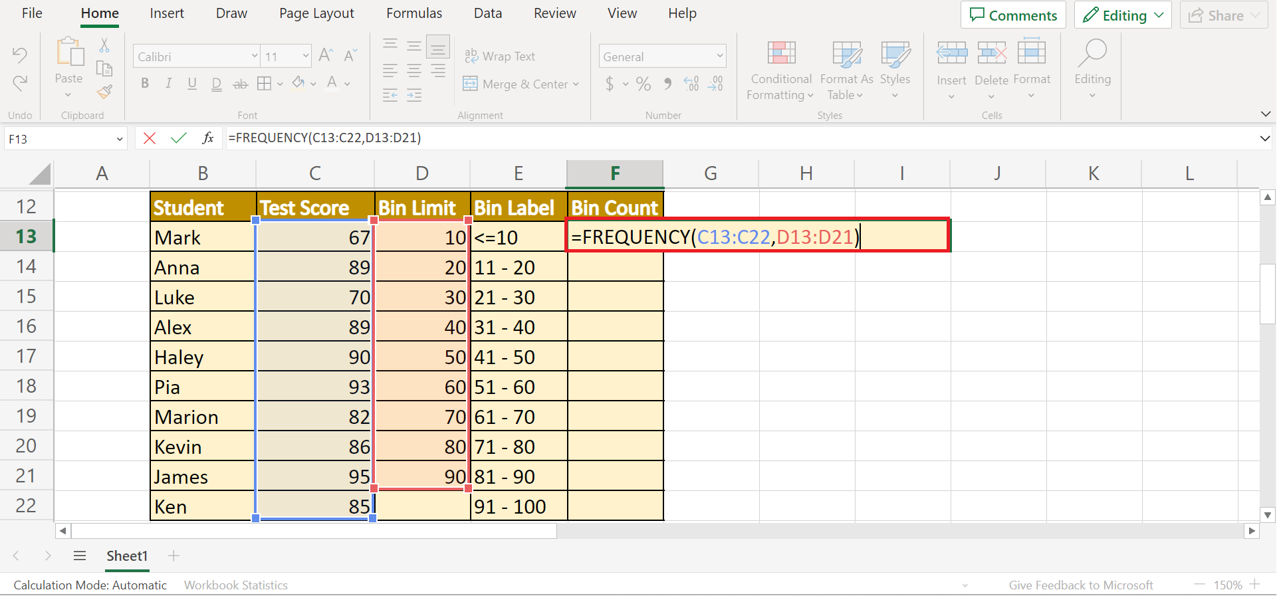
Task: Click the Undo arrow icon
Action: pyautogui.click(x=20, y=55)
